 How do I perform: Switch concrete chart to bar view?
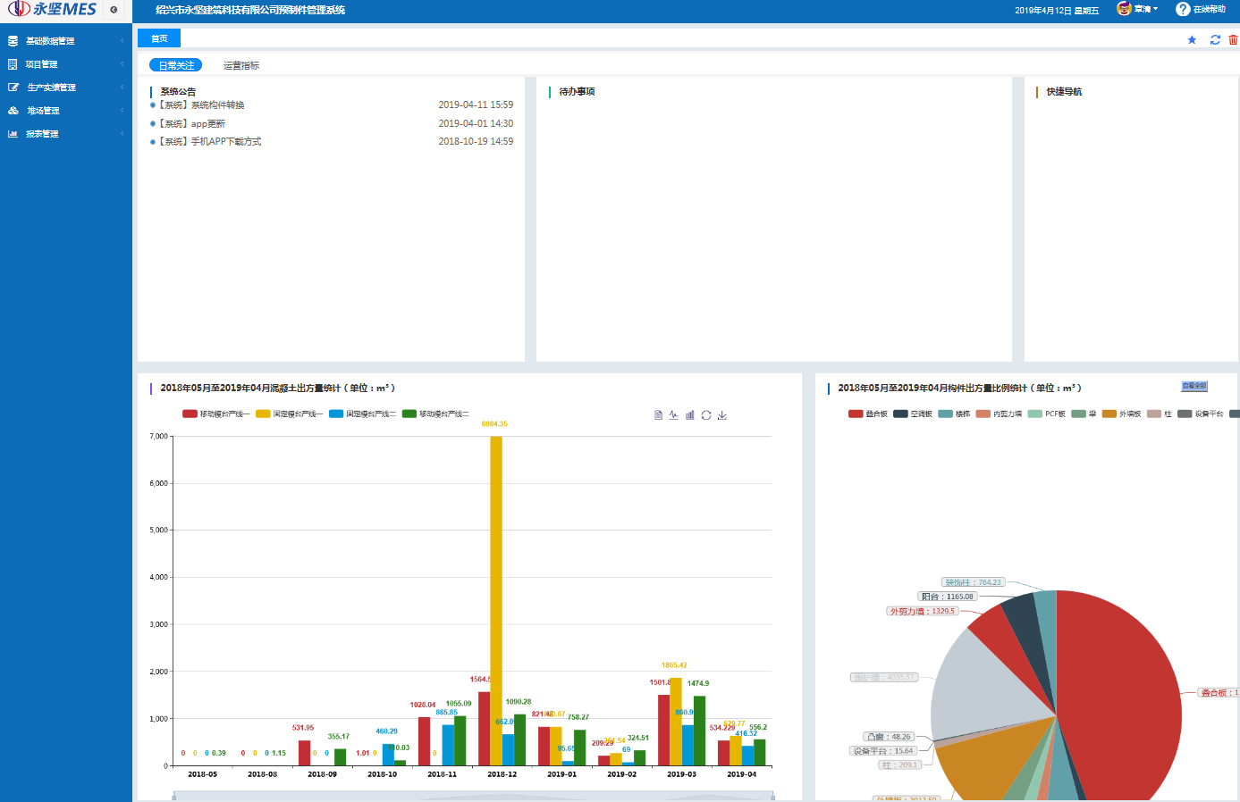[x=689, y=415]
